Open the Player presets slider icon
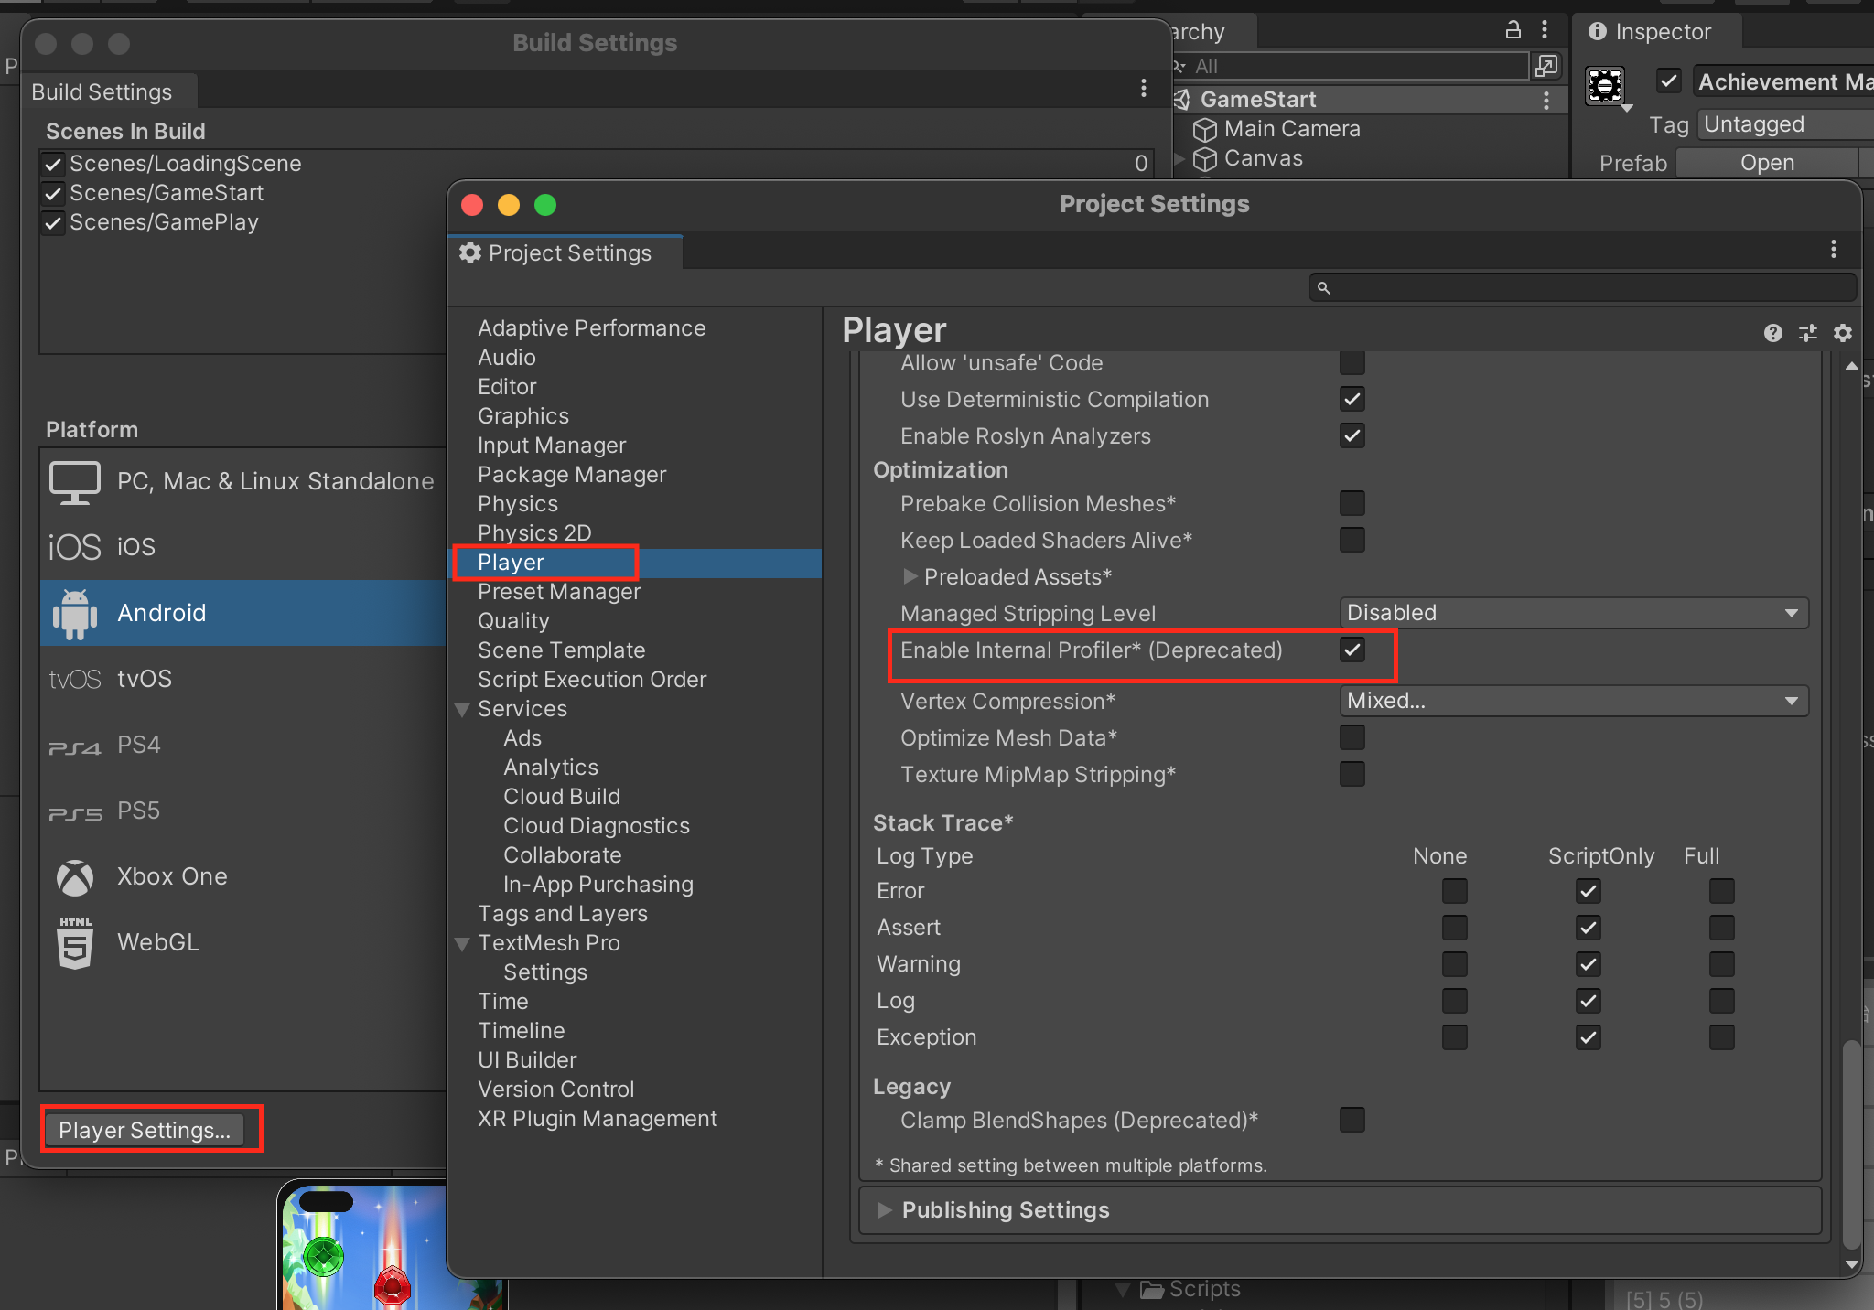This screenshot has height=1310, width=1874. 1807,333
